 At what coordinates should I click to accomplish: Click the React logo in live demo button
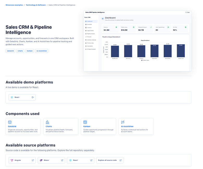(x=12, y=97)
